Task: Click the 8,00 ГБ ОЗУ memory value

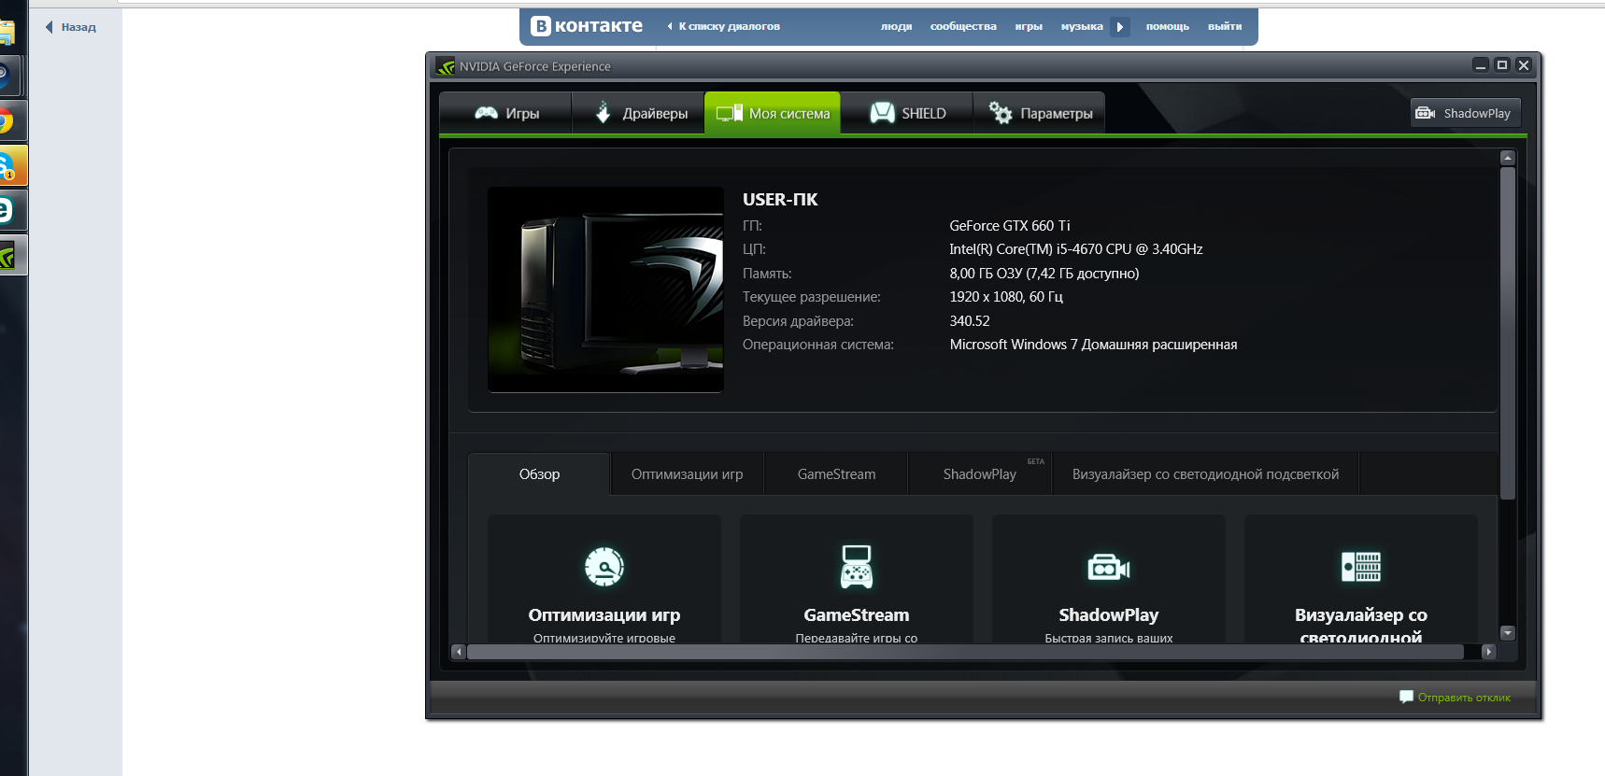Action: click(x=1044, y=274)
